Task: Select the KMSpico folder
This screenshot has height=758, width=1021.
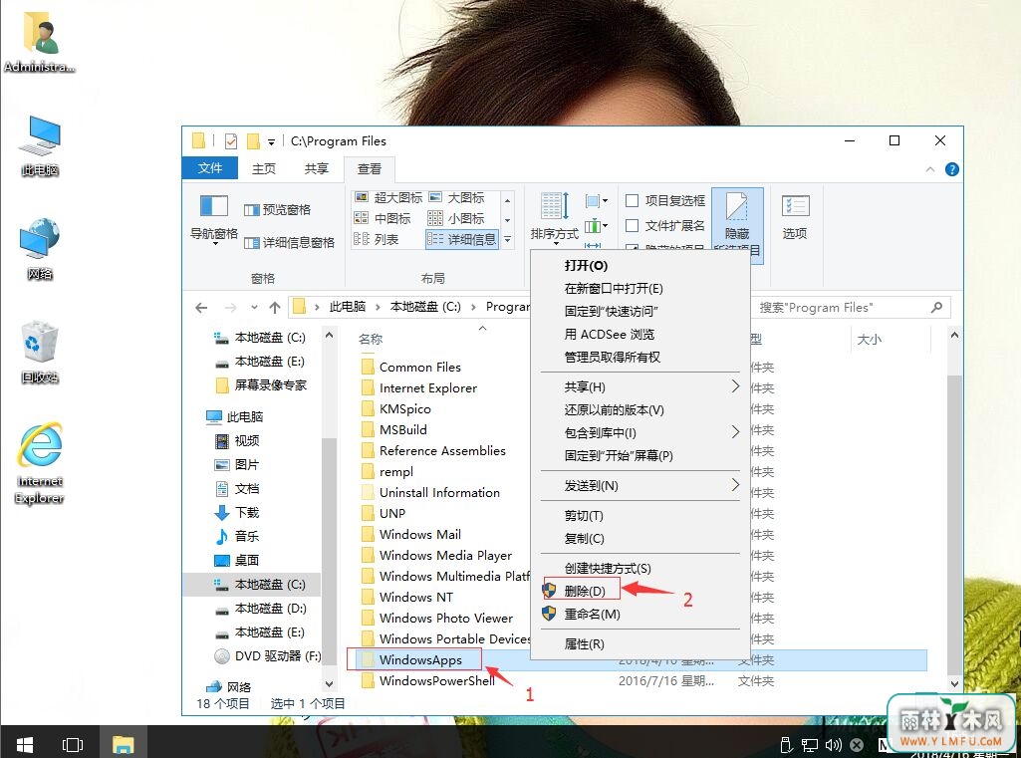Action: [395, 408]
